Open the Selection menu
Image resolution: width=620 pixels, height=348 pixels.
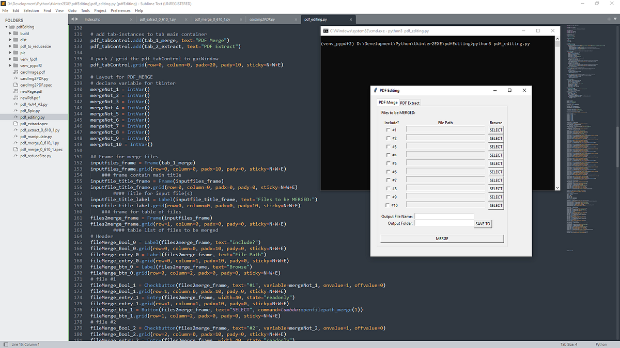(x=31, y=10)
